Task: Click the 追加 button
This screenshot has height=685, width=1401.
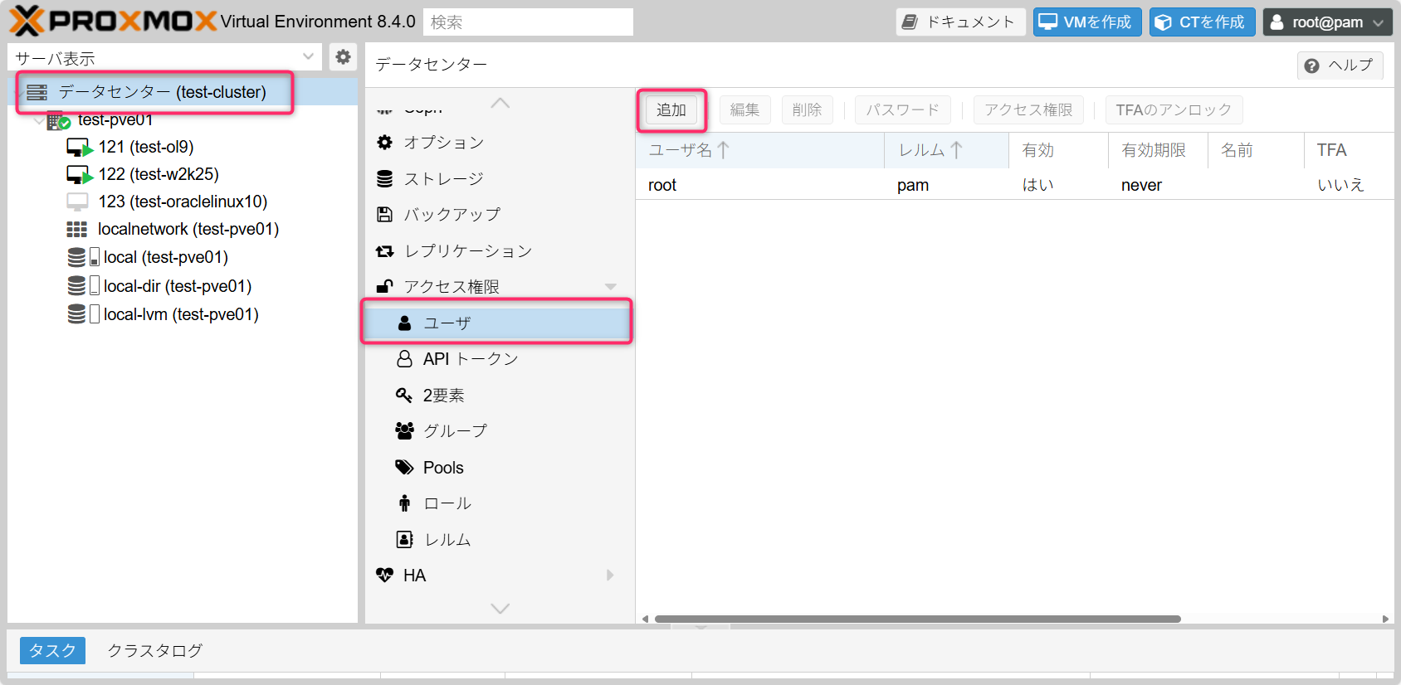Action: point(671,110)
